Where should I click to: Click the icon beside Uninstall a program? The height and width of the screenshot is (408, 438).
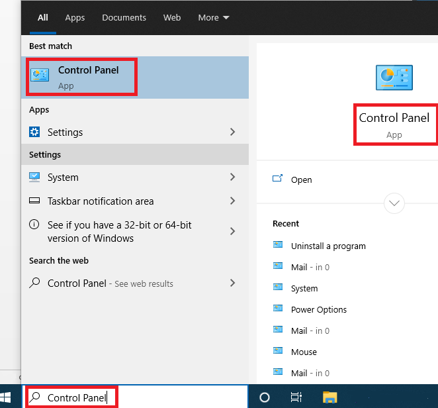tap(278, 244)
